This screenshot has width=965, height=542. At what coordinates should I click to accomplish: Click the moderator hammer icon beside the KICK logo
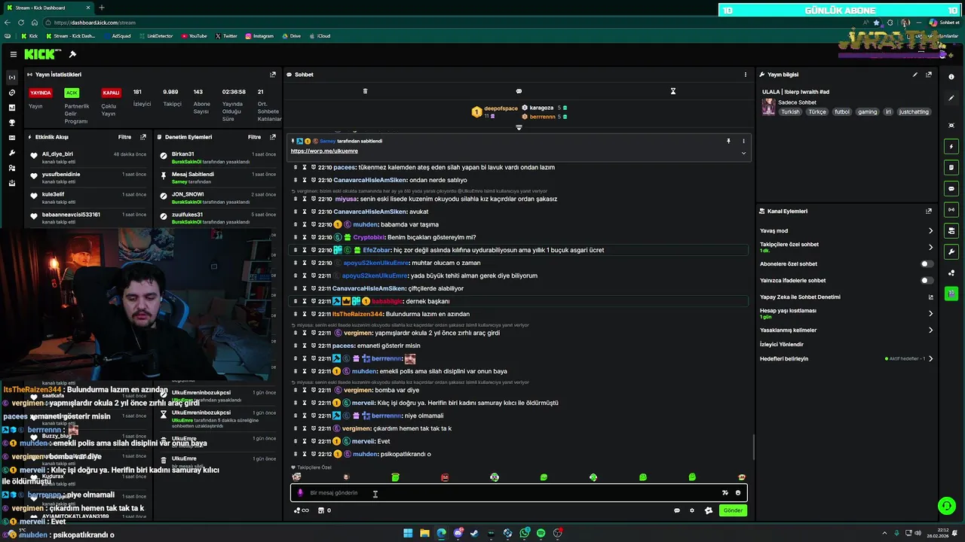tap(72, 54)
